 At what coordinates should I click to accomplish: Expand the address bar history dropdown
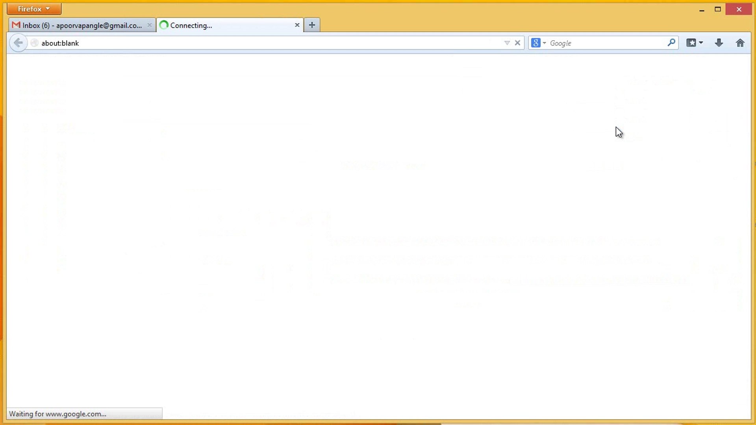(x=506, y=43)
